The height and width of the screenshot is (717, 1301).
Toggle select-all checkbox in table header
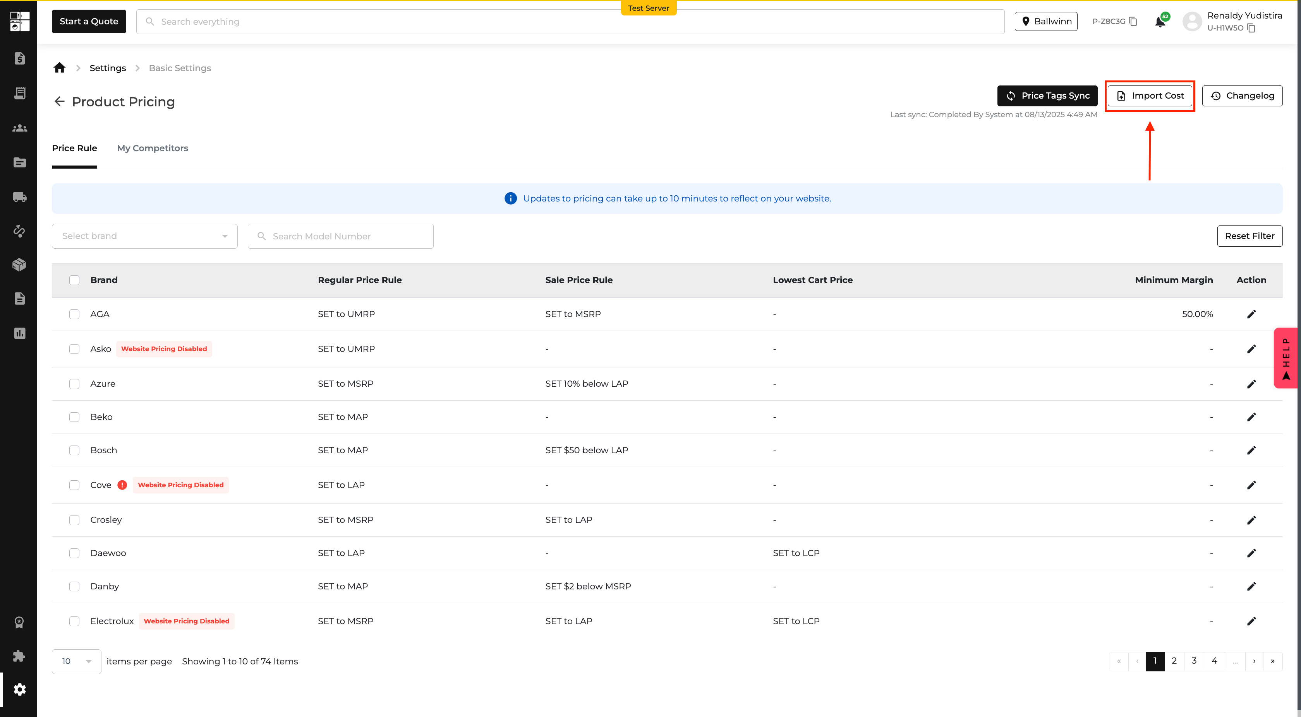click(x=74, y=280)
